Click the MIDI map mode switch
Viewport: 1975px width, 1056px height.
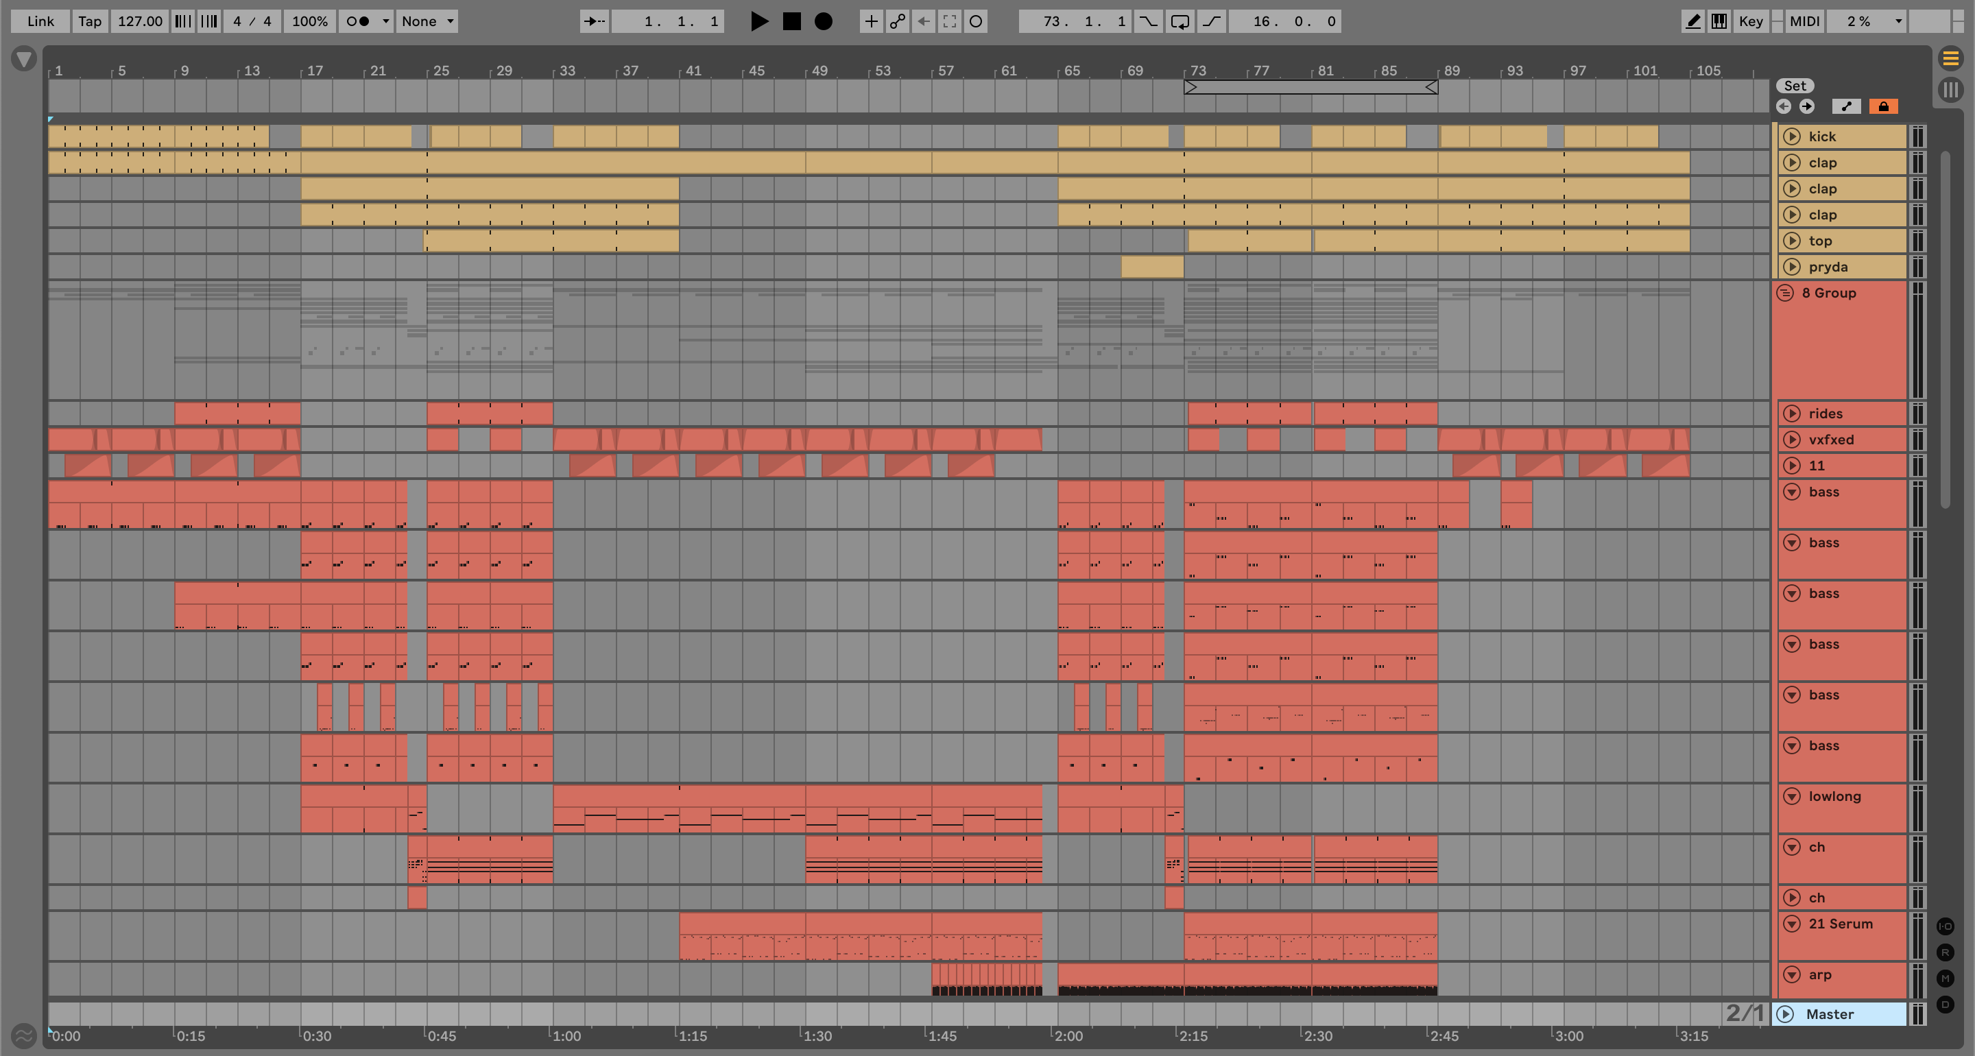click(x=1804, y=21)
